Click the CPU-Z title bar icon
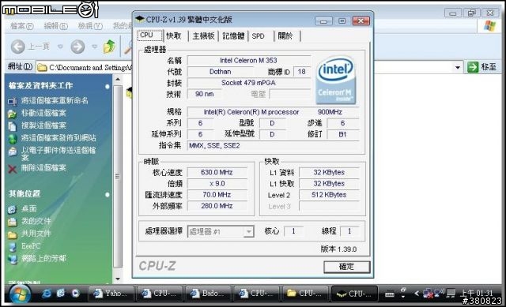The image size is (506, 307). pyautogui.click(x=140, y=19)
